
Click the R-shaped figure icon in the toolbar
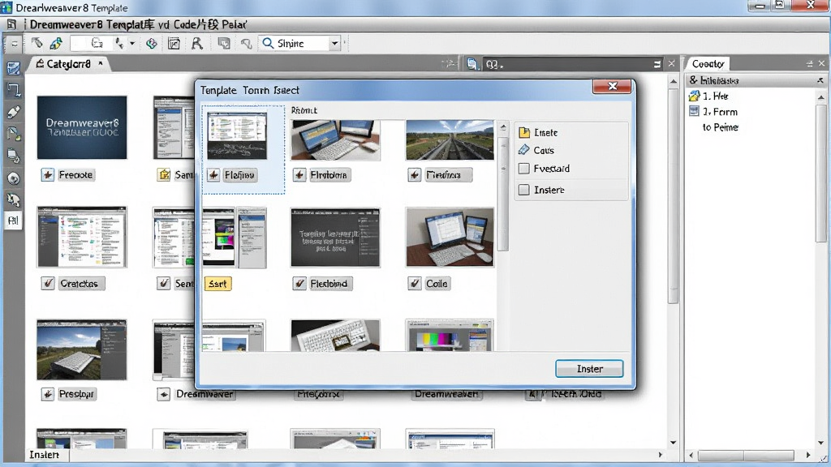pyautogui.click(x=197, y=44)
